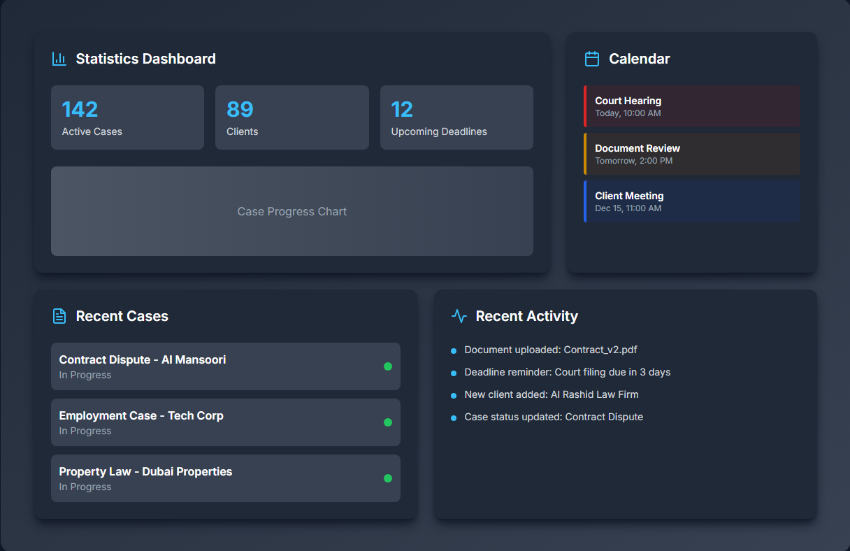Click the green status dot on Property Law case
Image resolution: width=850 pixels, height=551 pixels.
click(388, 478)
